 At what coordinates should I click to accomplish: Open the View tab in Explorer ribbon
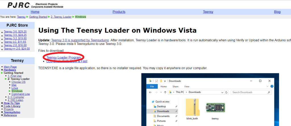tap(187, 86)
